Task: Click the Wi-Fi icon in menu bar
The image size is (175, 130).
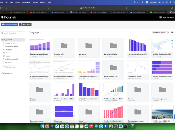Action: click(159, 3)
